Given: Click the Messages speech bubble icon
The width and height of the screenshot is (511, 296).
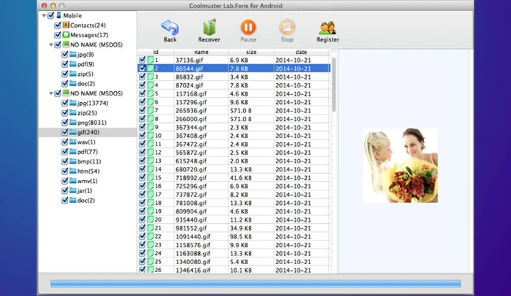Looking at the screenshot, I should (66, 35).
